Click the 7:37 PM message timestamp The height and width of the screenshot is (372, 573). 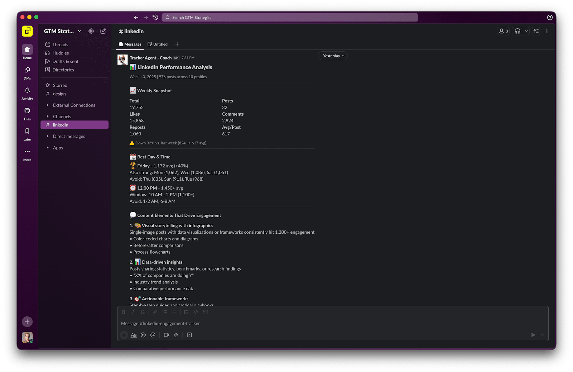click(x=188, y=58)
